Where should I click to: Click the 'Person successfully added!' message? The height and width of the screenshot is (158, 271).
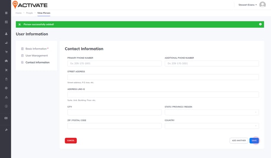point(39,25)
